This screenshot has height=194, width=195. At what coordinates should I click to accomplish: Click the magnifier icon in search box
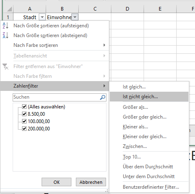tap(102, 97)
